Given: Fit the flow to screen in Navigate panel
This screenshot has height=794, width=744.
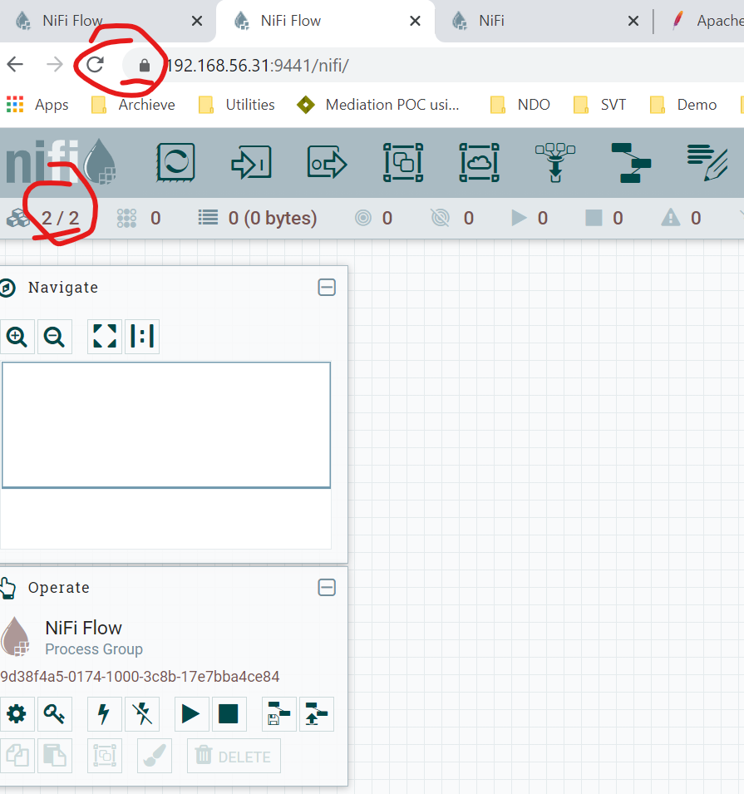Looking at the screenshot, I should (104, 337).
